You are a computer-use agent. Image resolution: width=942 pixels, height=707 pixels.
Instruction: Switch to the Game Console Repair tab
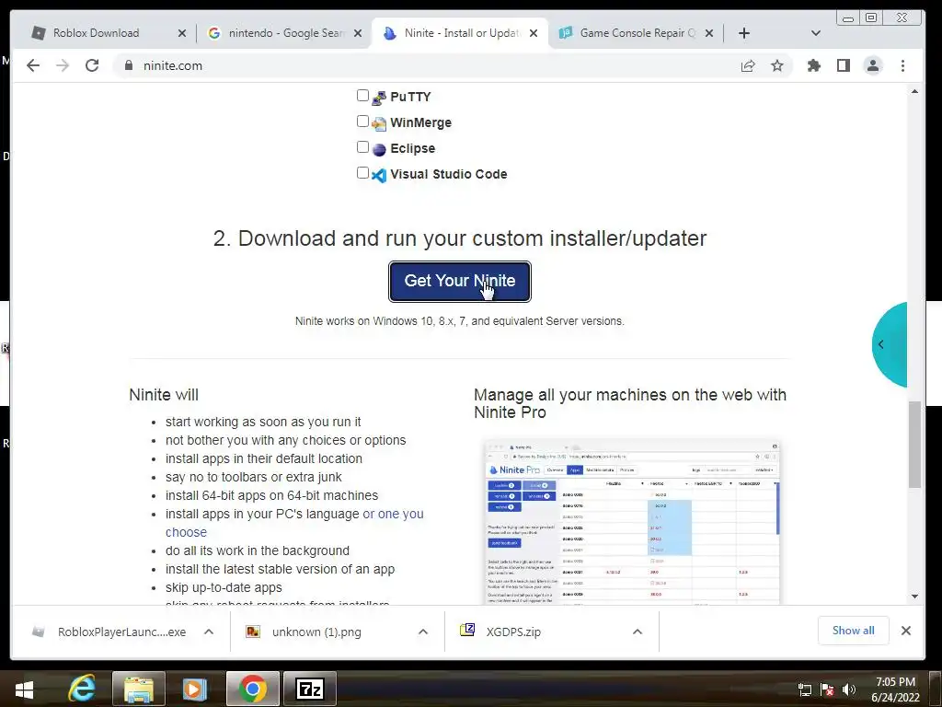638,33
